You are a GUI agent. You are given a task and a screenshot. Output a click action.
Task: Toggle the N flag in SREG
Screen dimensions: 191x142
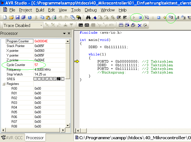pyautogui.click(x=55, y=79)
